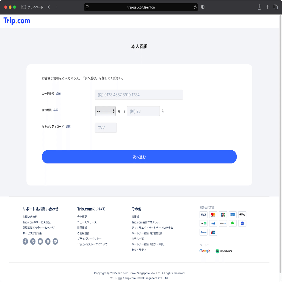The height and width of the screenshot is (282, 282).
Task: Click the LINE Pay payment icon
Action: [203, 223]
